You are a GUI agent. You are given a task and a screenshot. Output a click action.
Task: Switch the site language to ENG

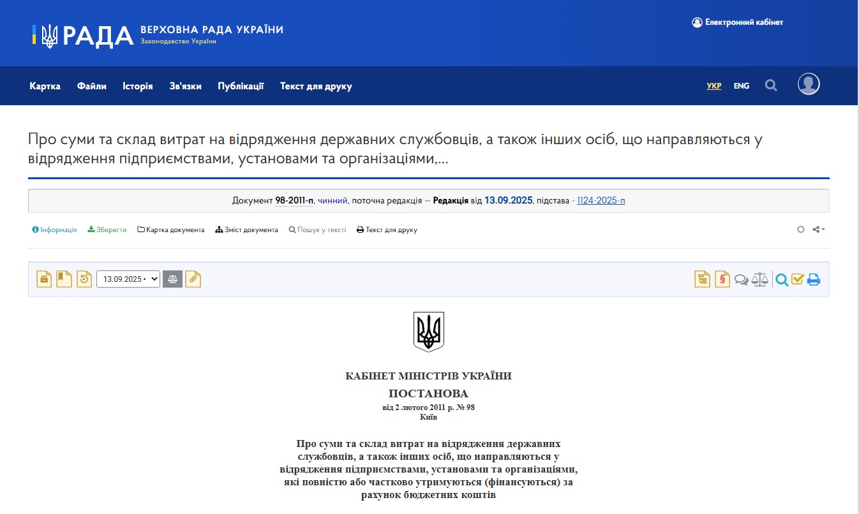[x=741, y=86]
